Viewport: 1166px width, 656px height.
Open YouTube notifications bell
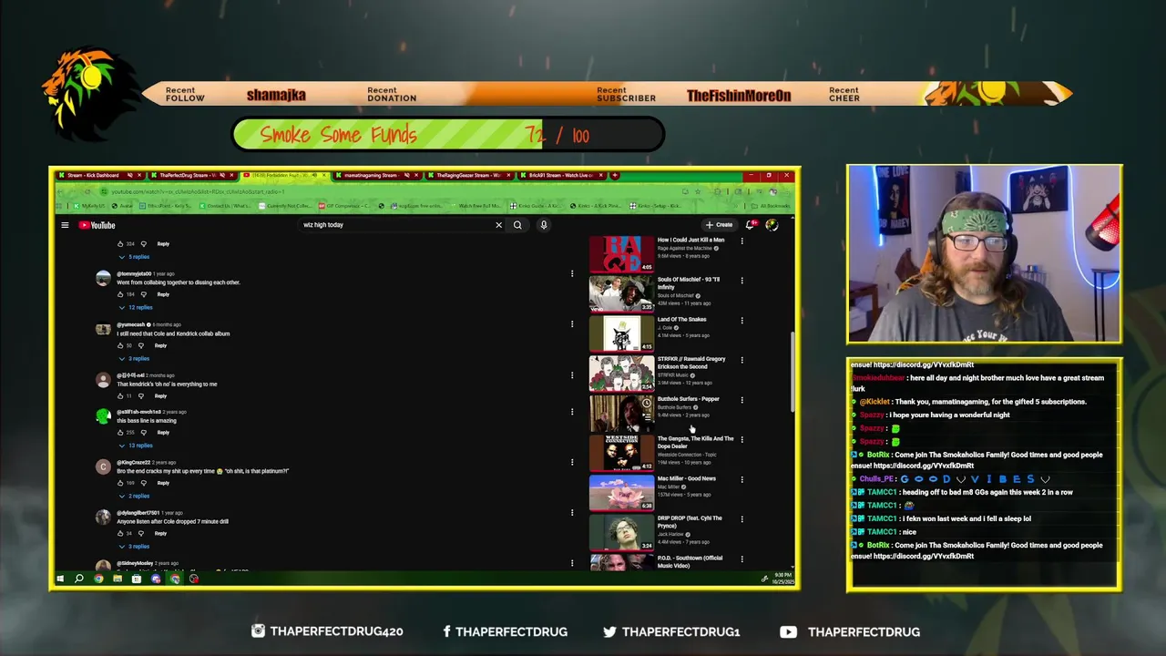(x=751, y=225)
